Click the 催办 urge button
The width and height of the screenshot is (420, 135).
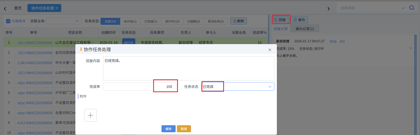tap(299, 20)
